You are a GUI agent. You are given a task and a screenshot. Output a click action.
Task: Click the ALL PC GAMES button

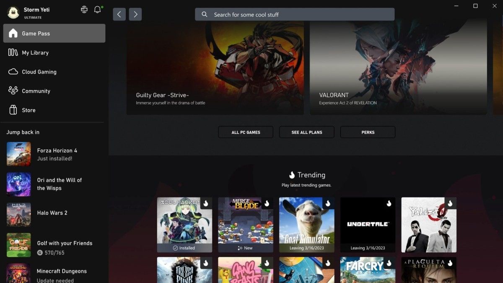[x=246, y=132]
